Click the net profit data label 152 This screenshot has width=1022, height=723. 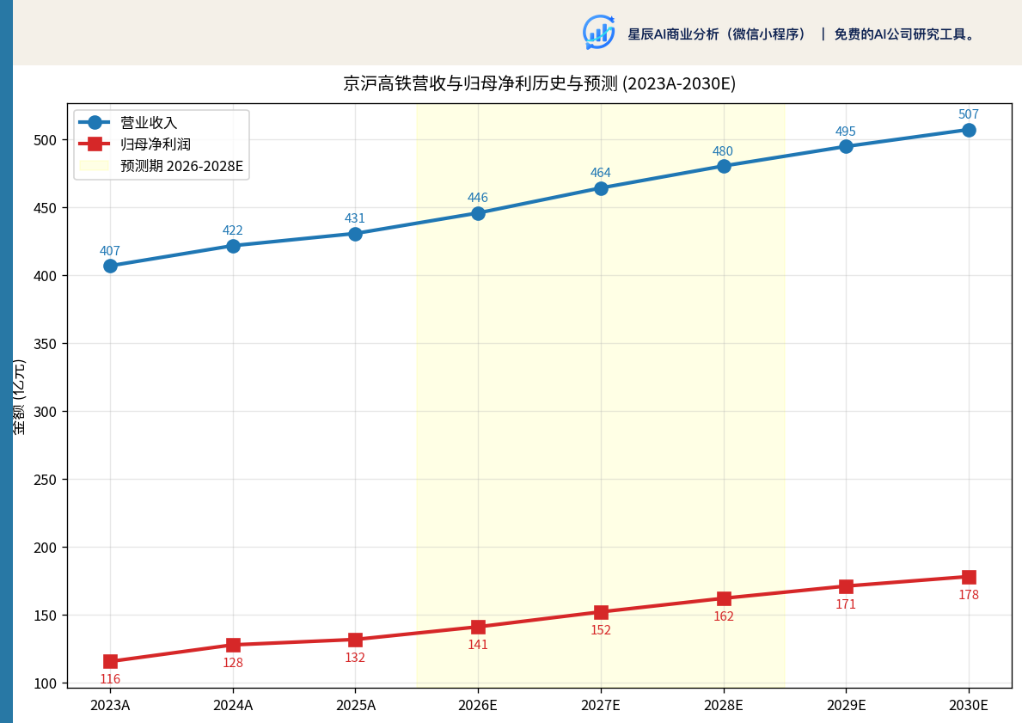point(600,630)
